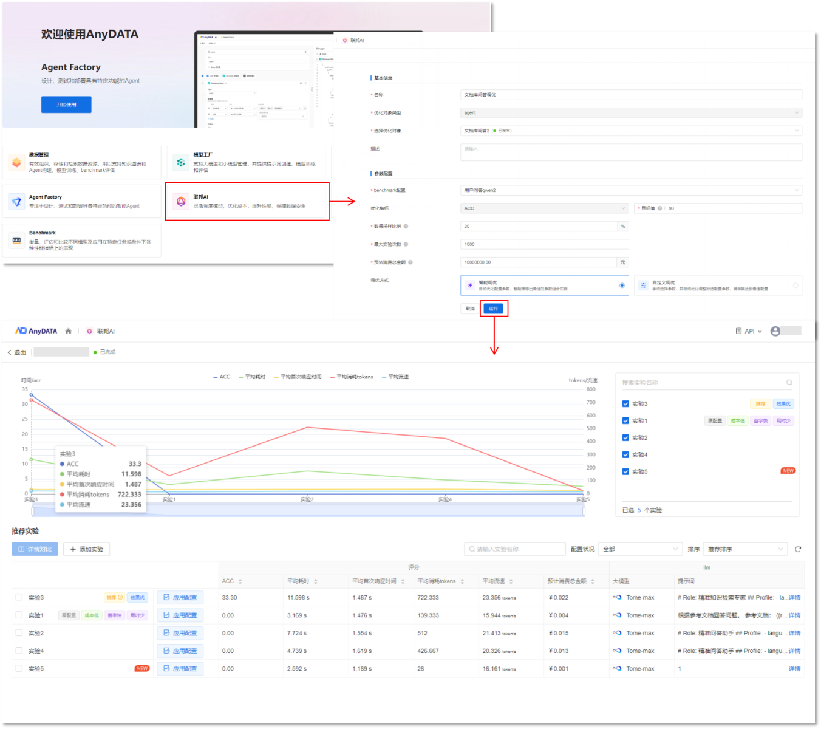Click 应用配置 for 实验5
Image resolution: width=821 pixels, height=729 pixels.
pyautogui.click(x=180, y=669)
